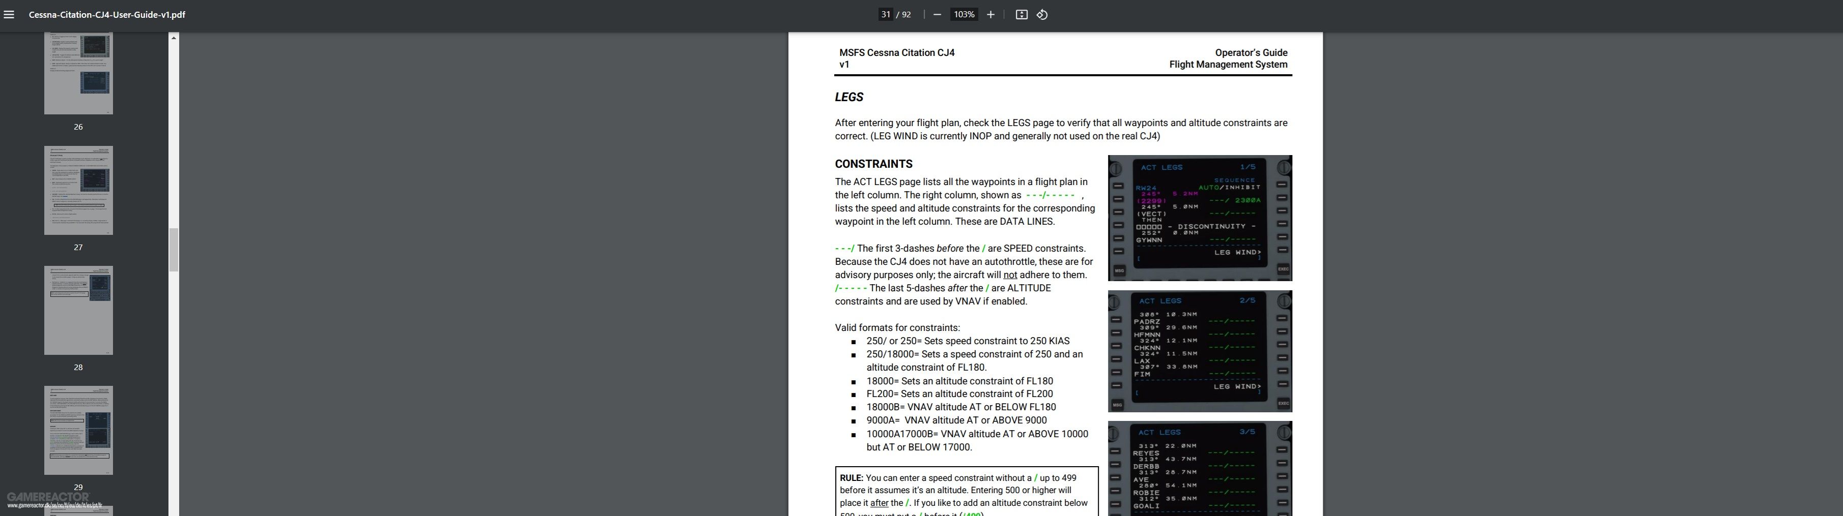
Task: Open the page 26 thumbnail
Action: tap(79, 73)
